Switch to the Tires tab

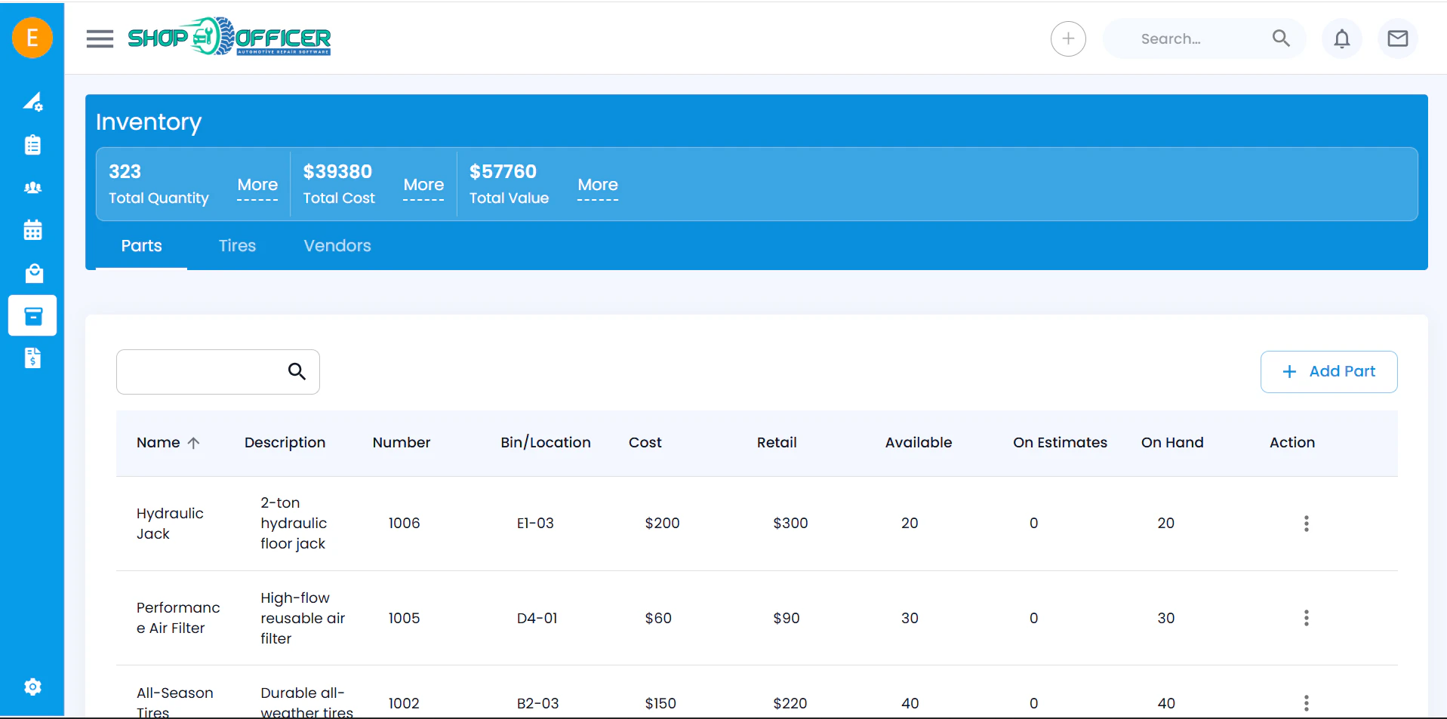(x=237, y=245)
